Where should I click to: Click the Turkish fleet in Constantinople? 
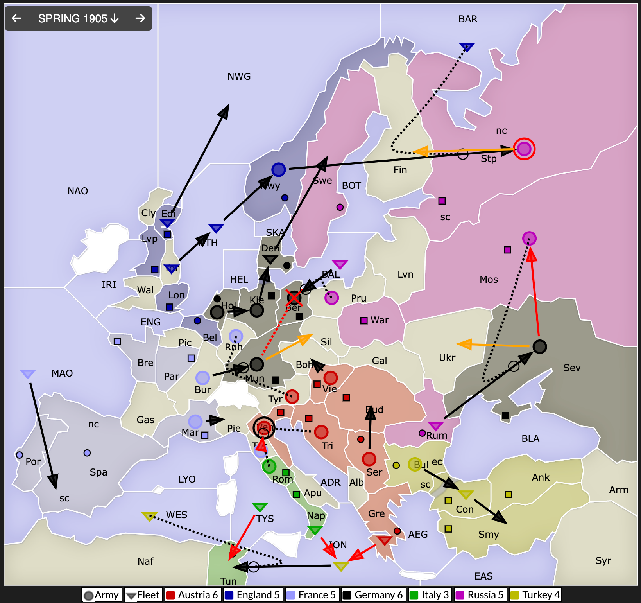click(466, 494)
